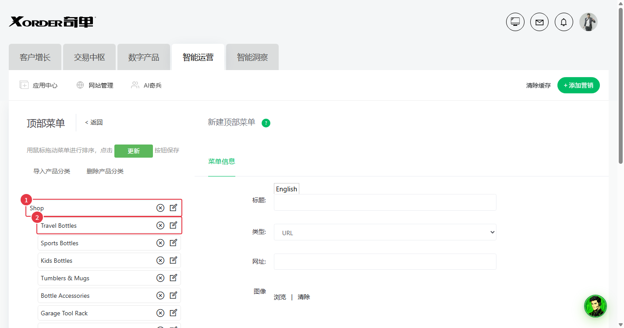Select the Travel Bottles row

tap(109, 225)
